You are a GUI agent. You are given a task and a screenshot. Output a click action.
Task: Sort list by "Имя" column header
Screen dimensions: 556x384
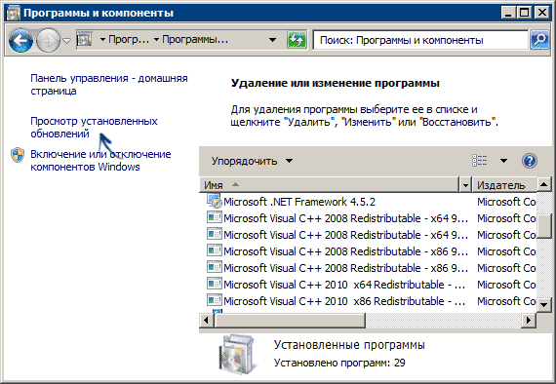tap(330, 185)
